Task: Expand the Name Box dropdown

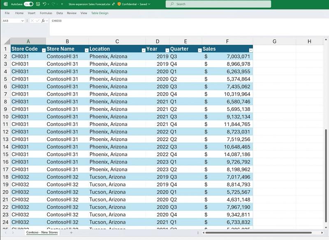Action: pos(23,21)
